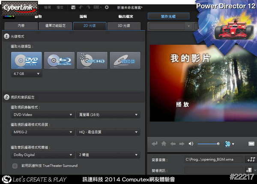This screenshot has height=184, width=257.
Task: Click the 我的影片 title in menu preview
Action: (190, 58)
